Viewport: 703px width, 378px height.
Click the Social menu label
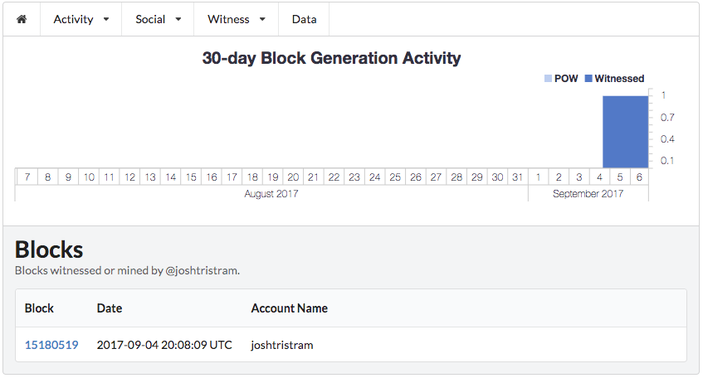[x=151, y=19]
